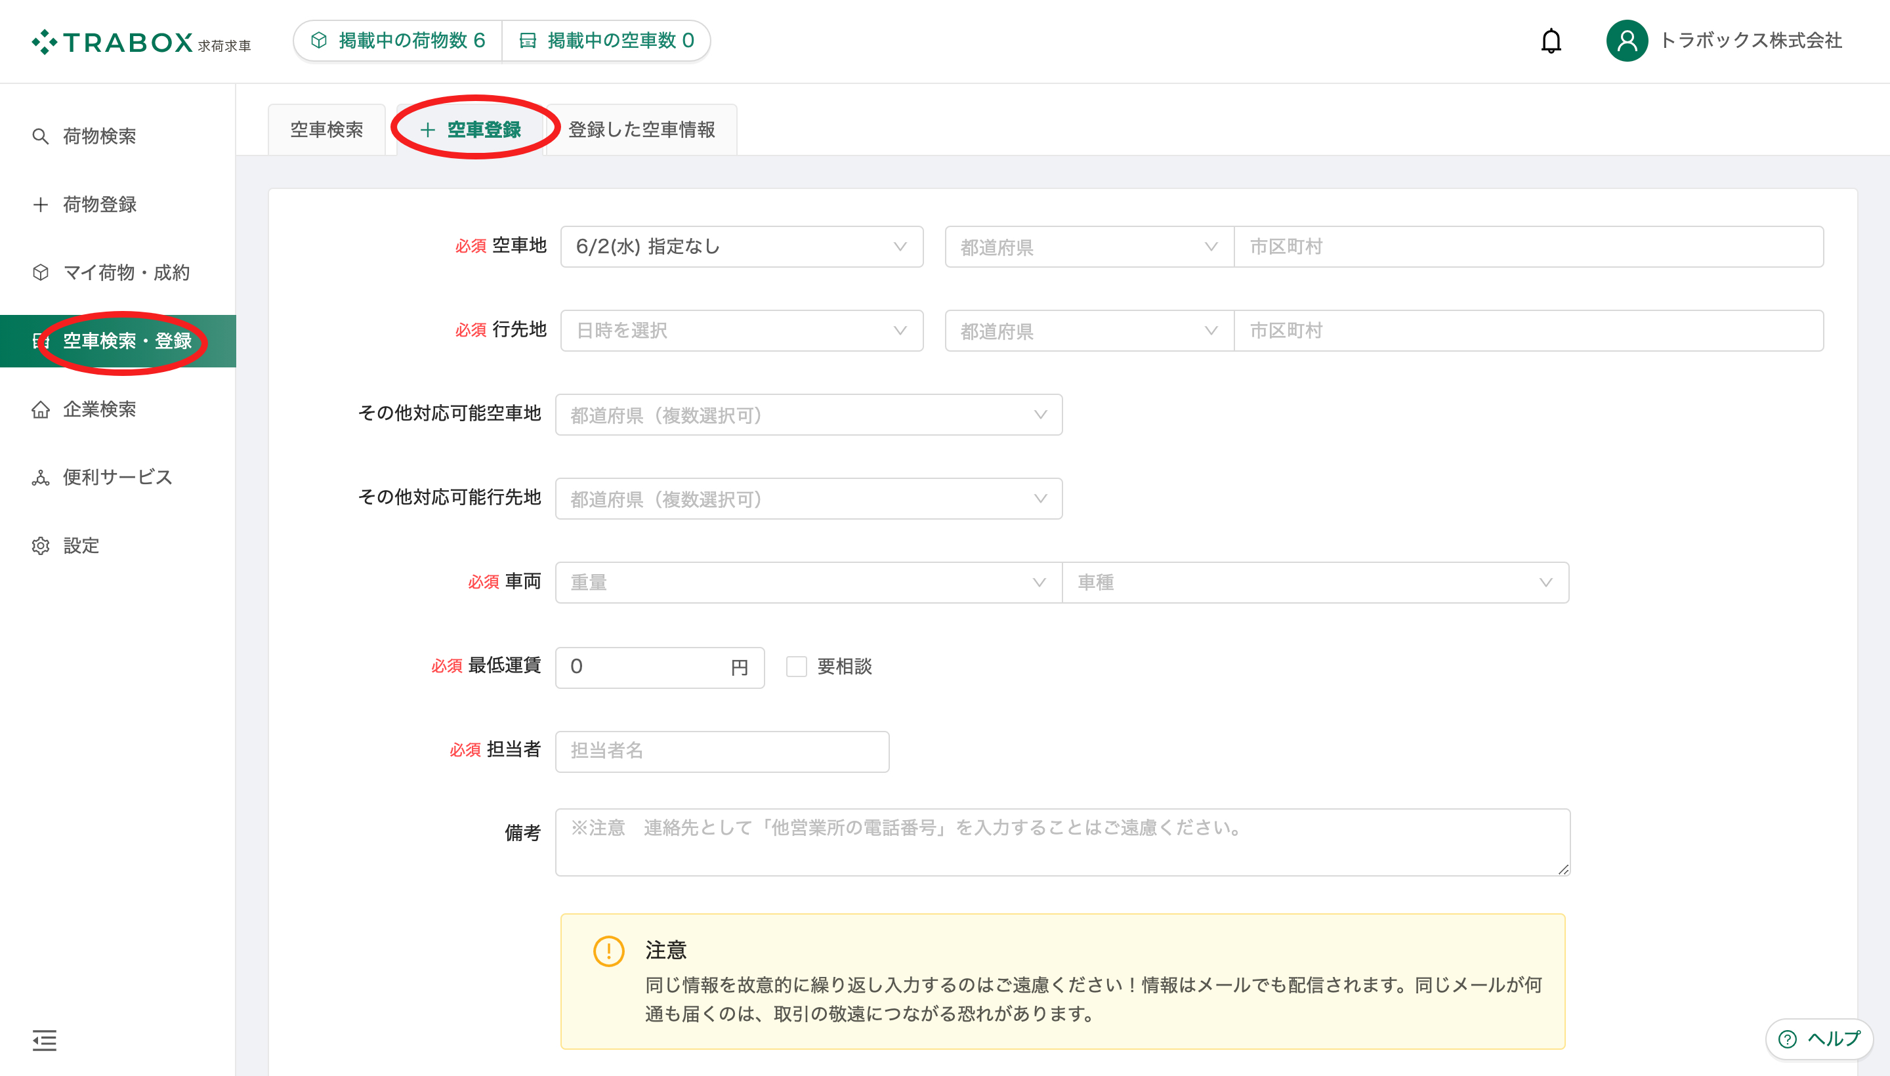Screen dimensions: 1890x1076
Task: Click the 備考 textarea resize handle
Action: (x=1562, y=869)
